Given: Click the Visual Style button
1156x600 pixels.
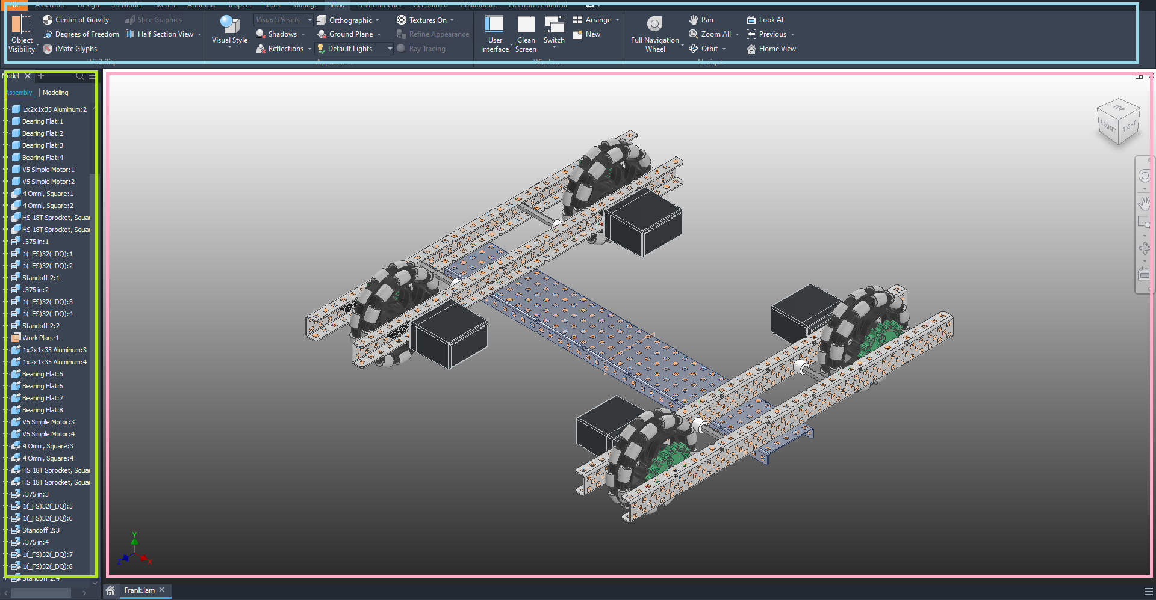Looking at the screenshot, I should (229, 31).
